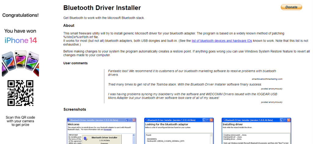The image size is (313, 144).
Task: Click the bluetooth key icon in the Welcome about box
Action: [86, 139]
